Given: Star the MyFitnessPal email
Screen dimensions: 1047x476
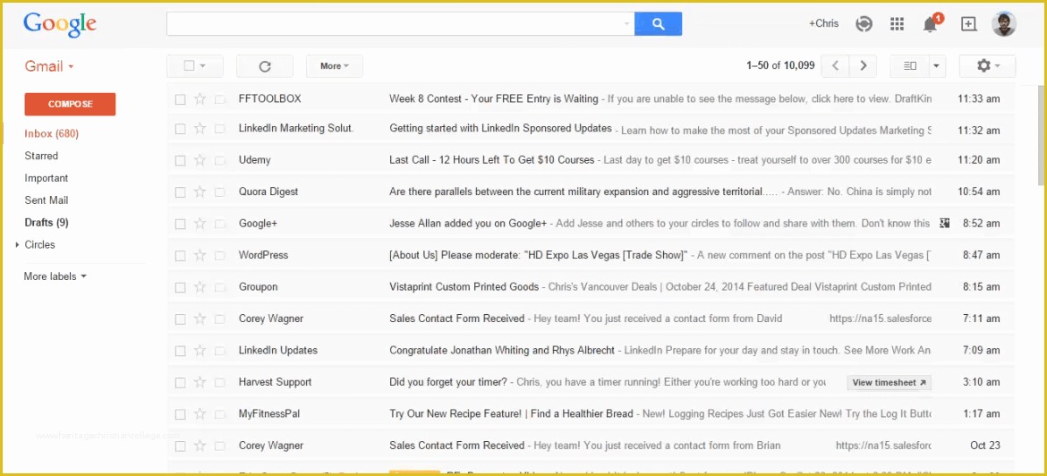Looking at the screenshot, I should tap(200, 414).
